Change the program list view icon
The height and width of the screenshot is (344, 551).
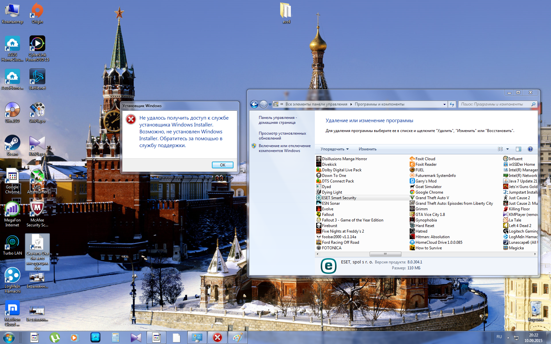500,149
